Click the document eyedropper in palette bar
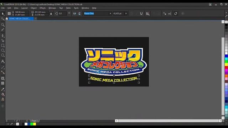 11,124
